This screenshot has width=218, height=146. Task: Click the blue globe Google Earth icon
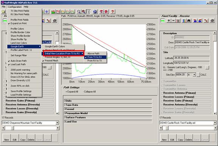coord(95,12)
